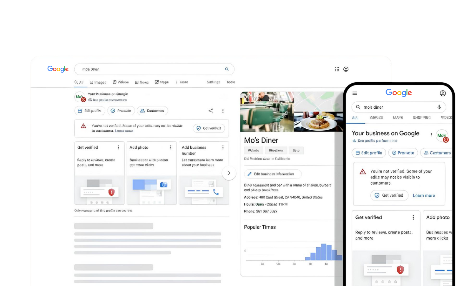Switch to the Maps tab on desktop
The width and height of the screenshot is (476, 286).
click(x=162, y=82)
